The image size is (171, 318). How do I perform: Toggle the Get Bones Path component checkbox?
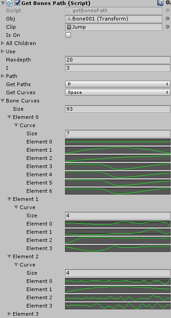pyautogui.click(x=18, y=3)
